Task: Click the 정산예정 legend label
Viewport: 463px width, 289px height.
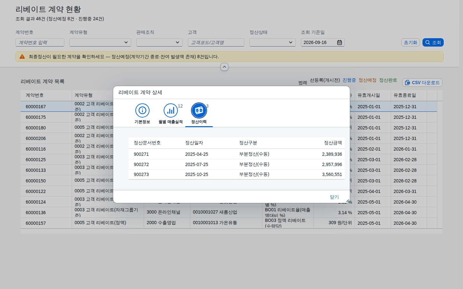Action: pyautogui.click(x=368, y=80)
